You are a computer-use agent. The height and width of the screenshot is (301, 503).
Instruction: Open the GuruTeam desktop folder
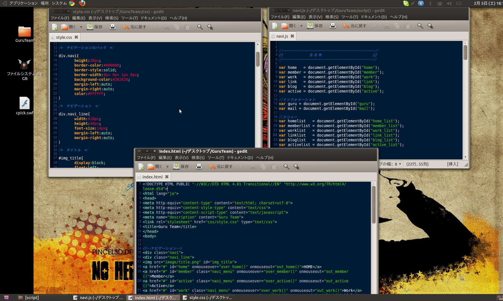click(25, 34)
